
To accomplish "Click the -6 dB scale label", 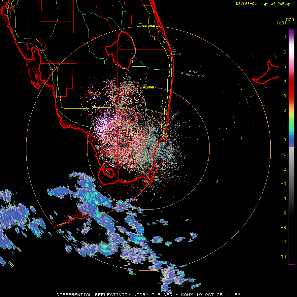I will pos(283,227).
